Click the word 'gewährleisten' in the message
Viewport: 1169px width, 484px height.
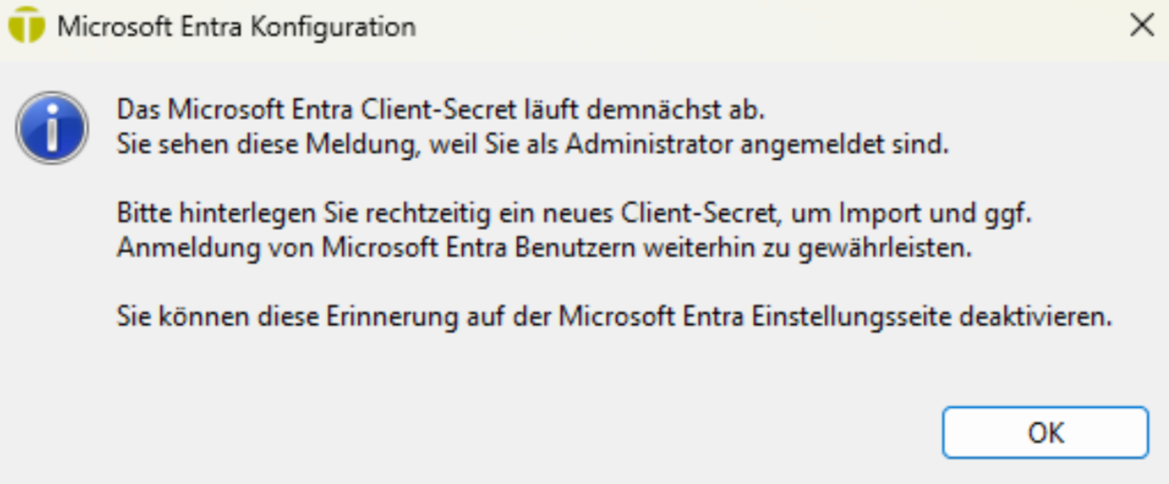[920, 249]
